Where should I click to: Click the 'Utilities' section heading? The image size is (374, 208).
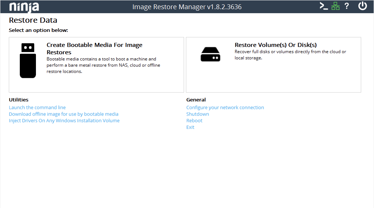point(18,100)
